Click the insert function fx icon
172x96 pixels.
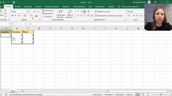(26, 24)
